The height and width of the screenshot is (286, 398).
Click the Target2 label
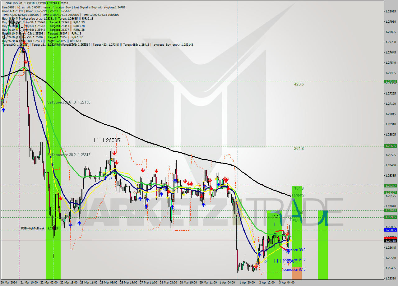pos(298,195)
